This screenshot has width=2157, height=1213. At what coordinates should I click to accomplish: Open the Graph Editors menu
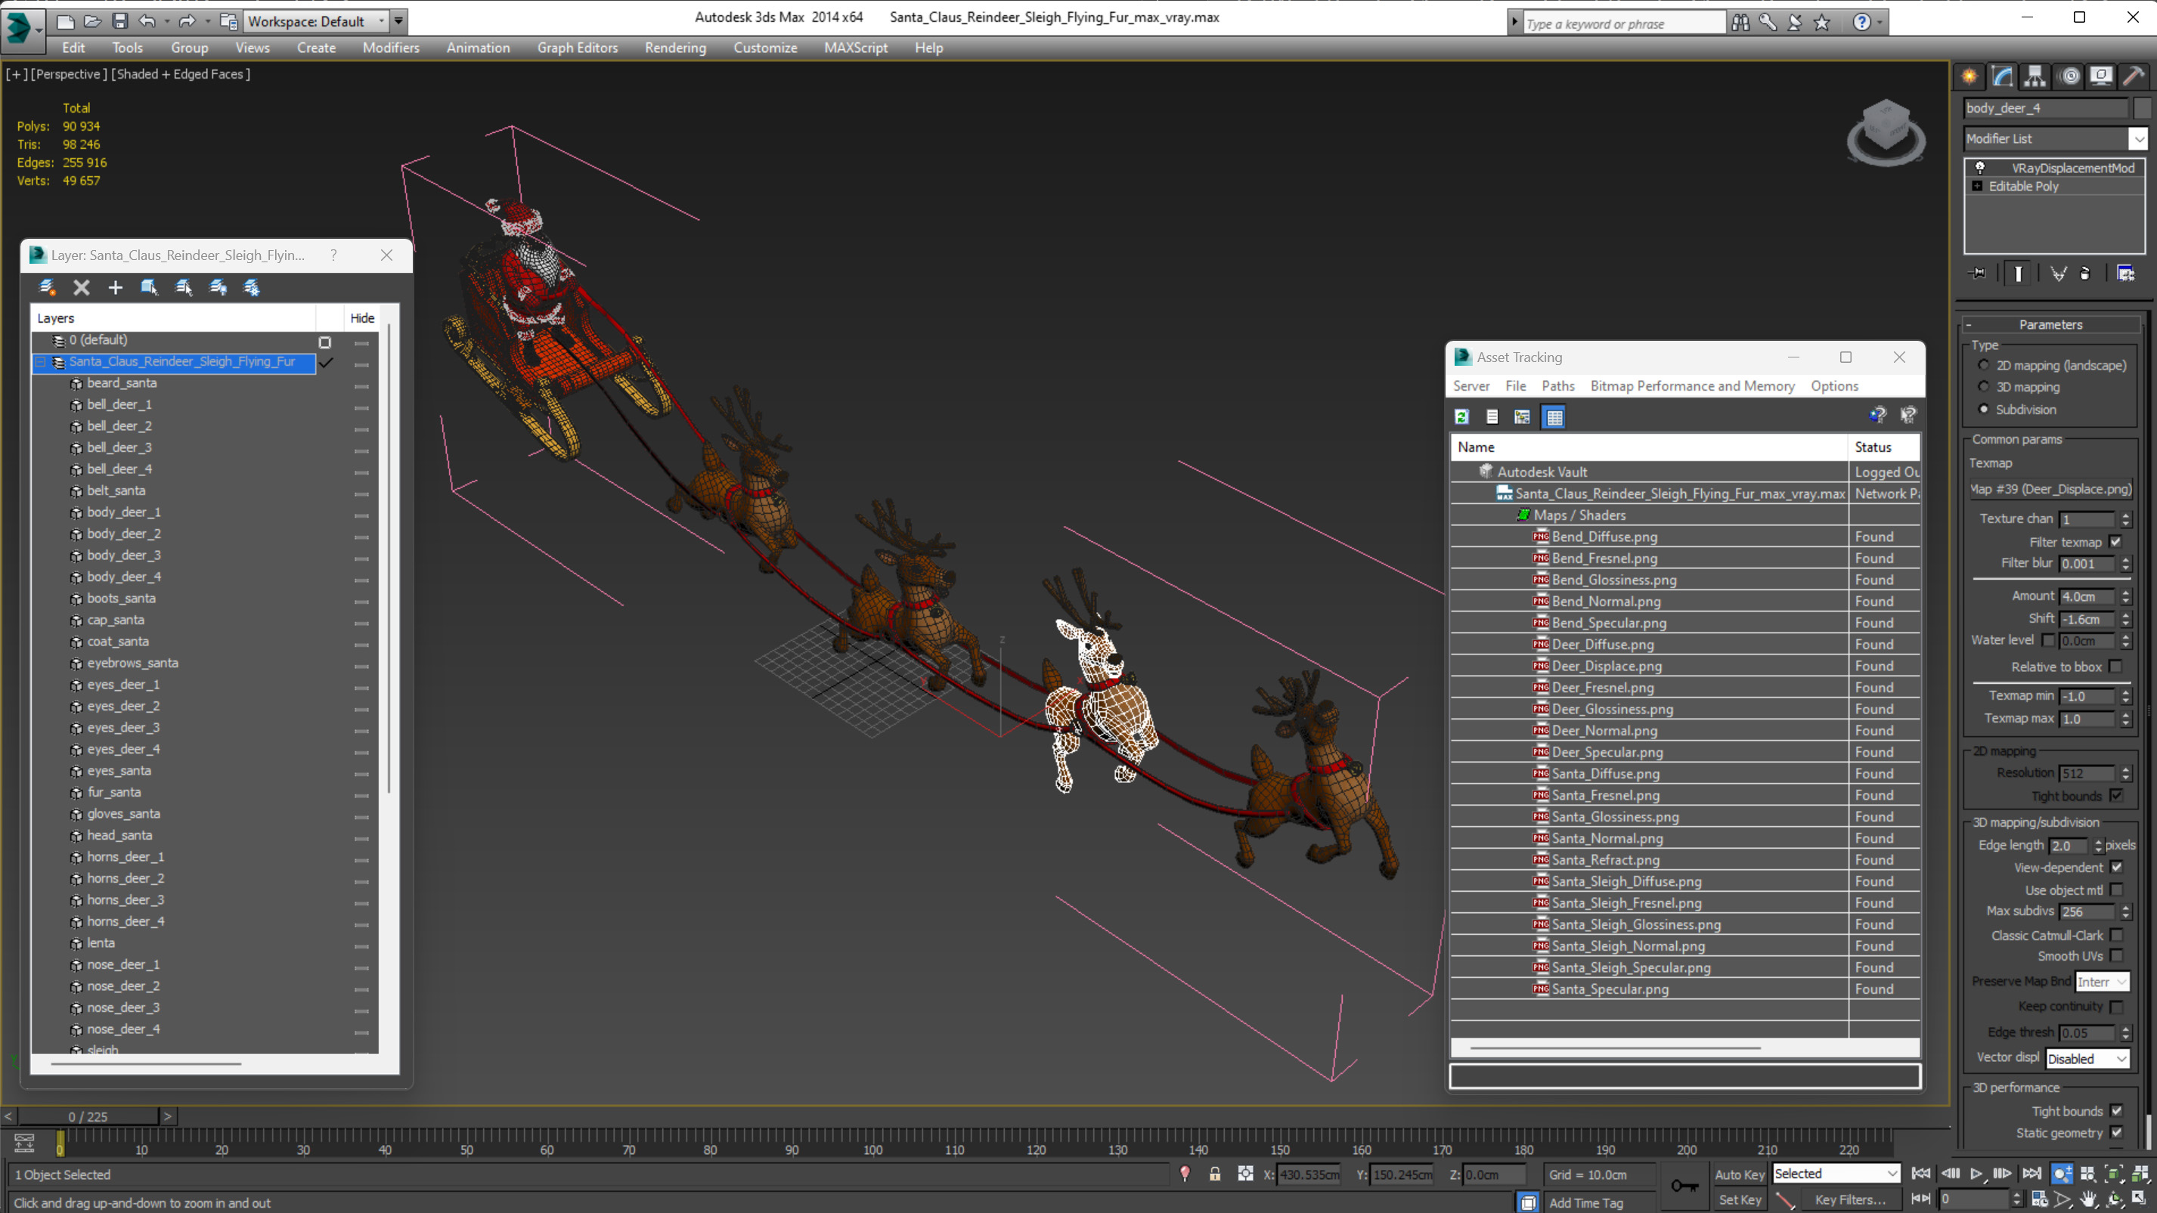(577, 48)
